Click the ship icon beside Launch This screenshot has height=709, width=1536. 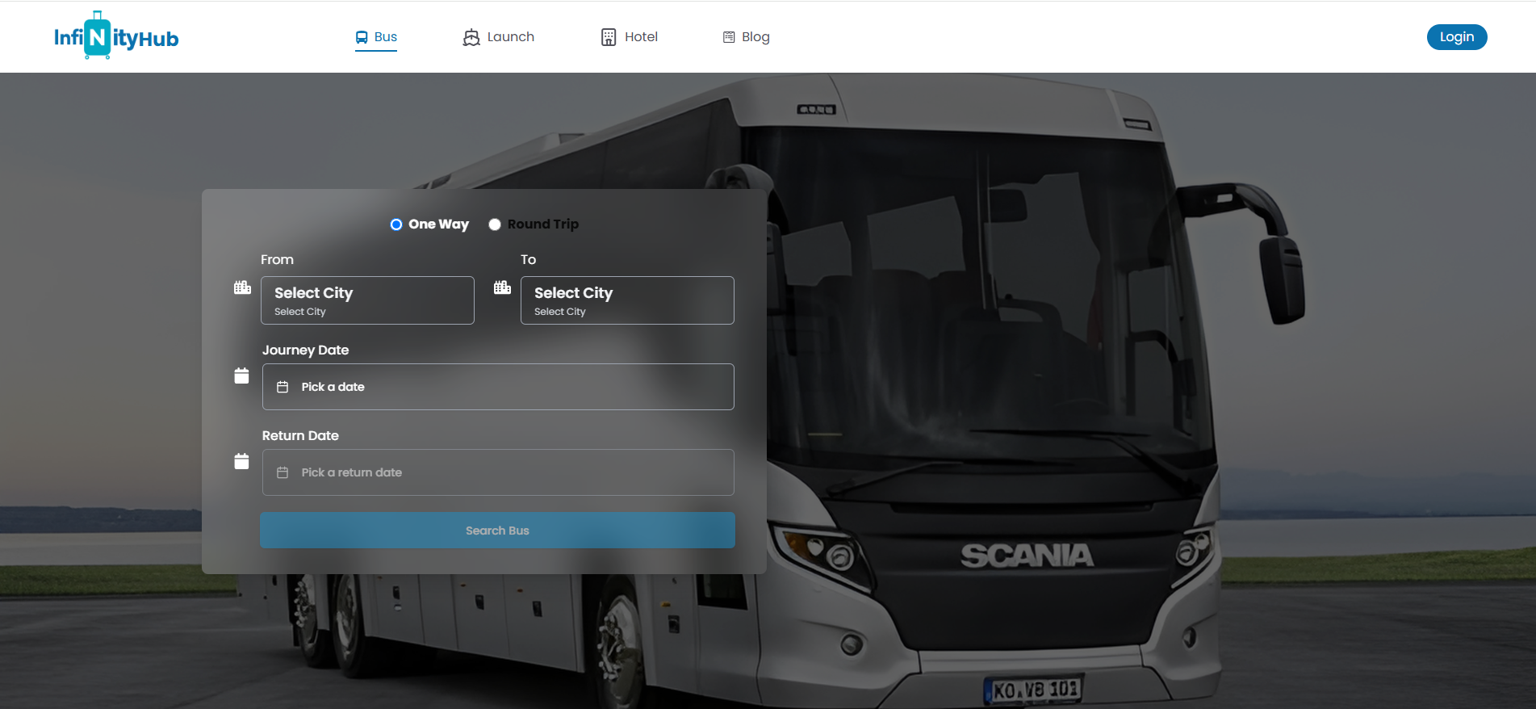click(x=471, y=37)
